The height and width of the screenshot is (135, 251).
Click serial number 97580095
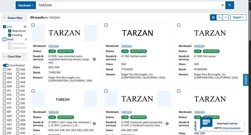[x=200, y=69]
